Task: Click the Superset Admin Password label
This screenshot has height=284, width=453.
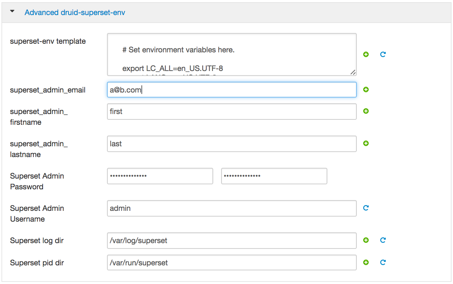Action: click(x=37, y=181)
